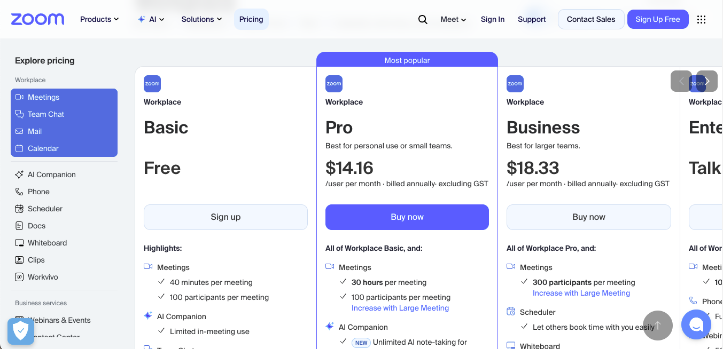Open Increase with Large Meeting in Business
Viewport: 723px width, 349px height.
581,293
